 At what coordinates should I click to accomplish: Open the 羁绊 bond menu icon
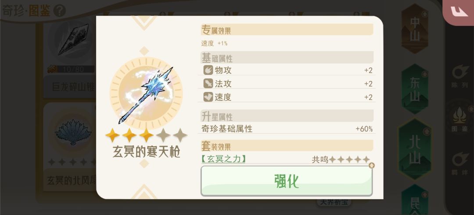[460, 163]
